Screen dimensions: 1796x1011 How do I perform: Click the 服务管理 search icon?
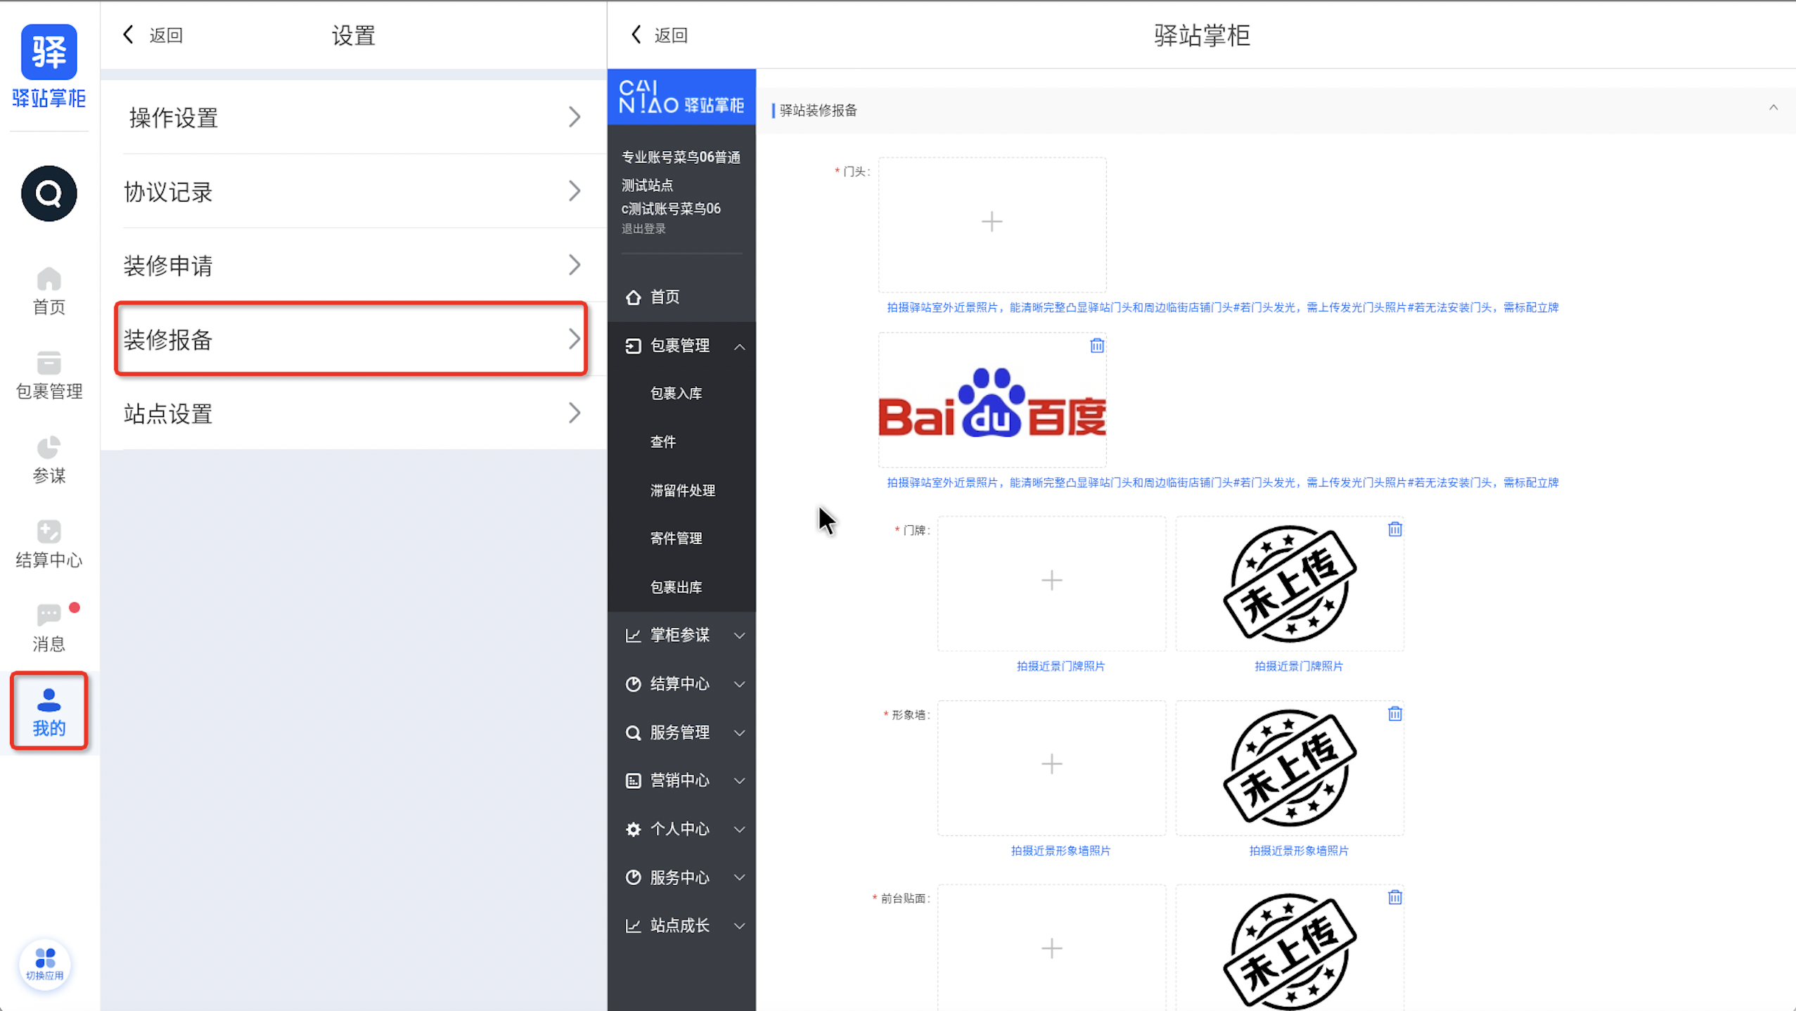click(633, 733)
